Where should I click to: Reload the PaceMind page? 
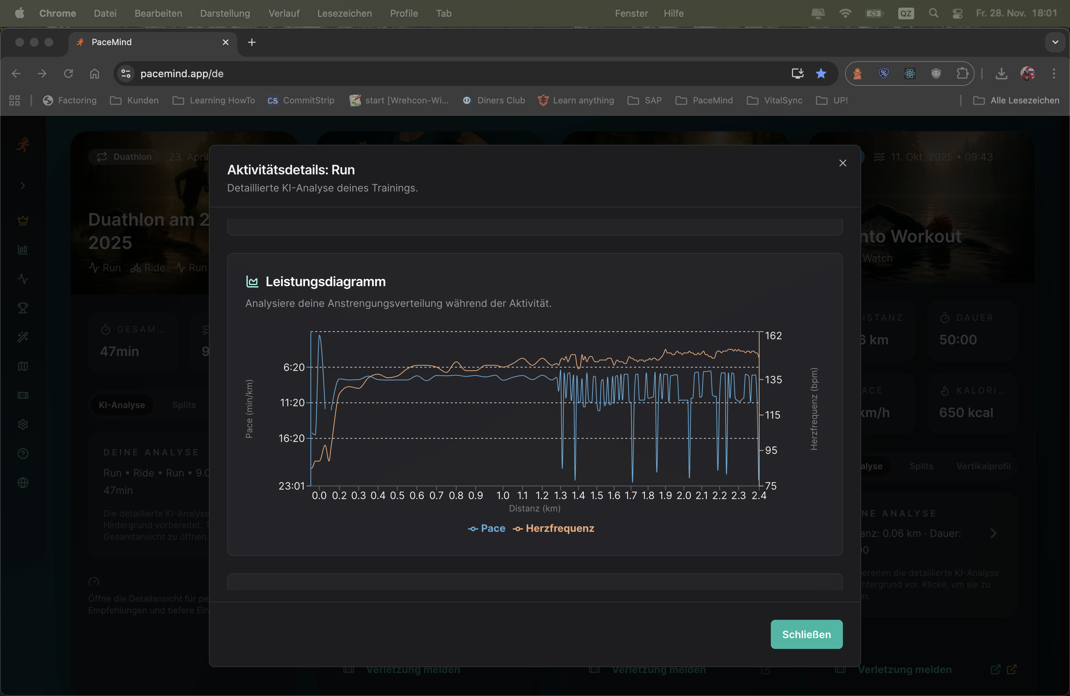pos(68,73)
